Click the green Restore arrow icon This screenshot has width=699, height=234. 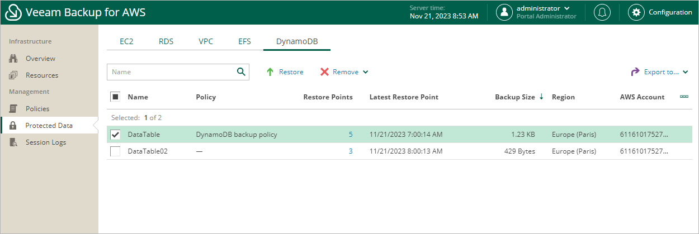(x=270, y=72)
